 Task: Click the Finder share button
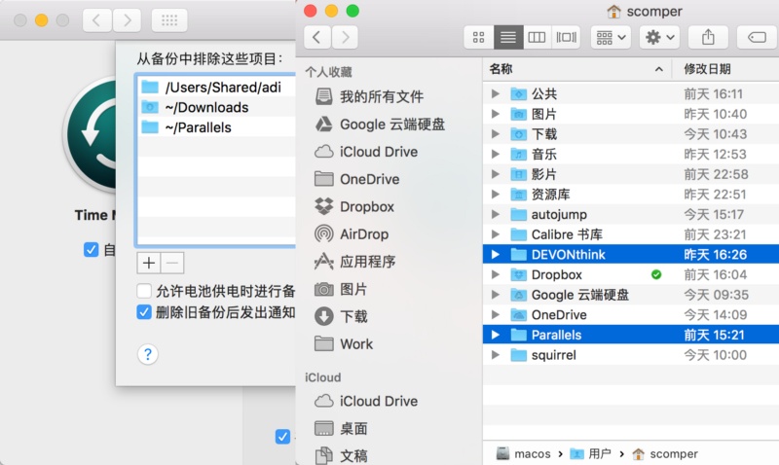708,37
